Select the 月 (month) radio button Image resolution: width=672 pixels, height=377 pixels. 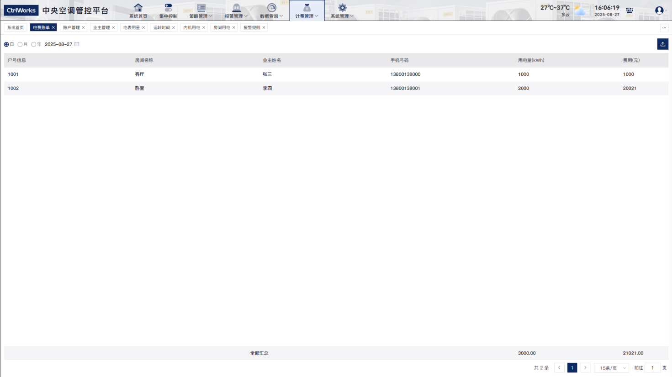(x=20, y=44)
